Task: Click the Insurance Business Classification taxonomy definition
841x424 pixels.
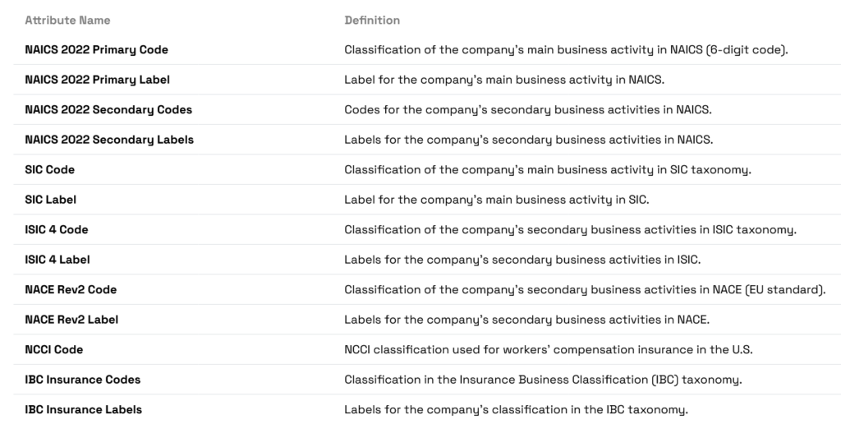Action: point(543,380)
